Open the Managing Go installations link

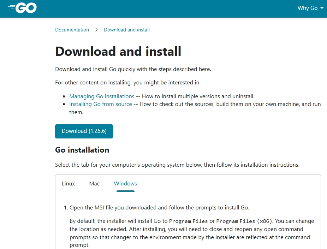[x=102, y=96]
